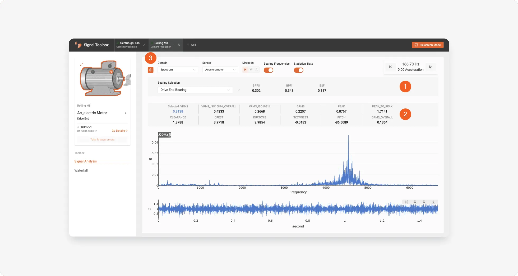Click the Fullscreen Mode button
The height and width of the screenshot is (276, 518).
tap(428, 45)
